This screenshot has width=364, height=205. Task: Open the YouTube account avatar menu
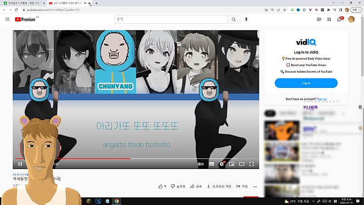point(351,19)
